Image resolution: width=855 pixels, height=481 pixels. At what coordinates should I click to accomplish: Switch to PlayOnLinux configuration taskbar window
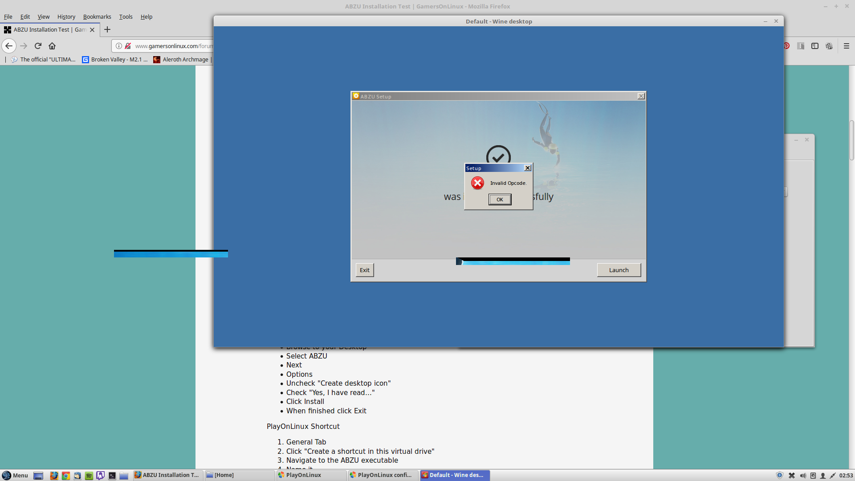pos(383,475)
